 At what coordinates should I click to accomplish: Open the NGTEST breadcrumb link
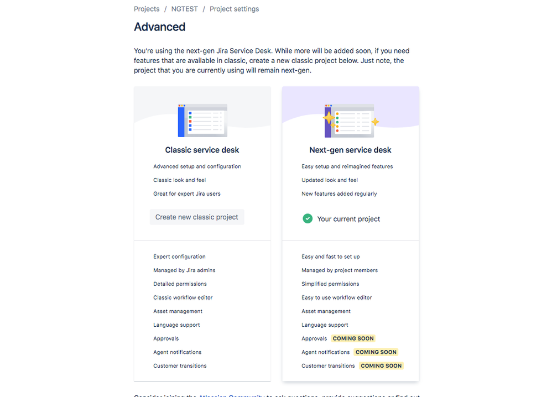point(184,8)
